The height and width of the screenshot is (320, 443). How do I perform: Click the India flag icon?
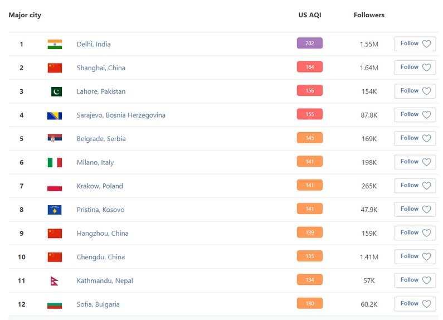(55, 44)
